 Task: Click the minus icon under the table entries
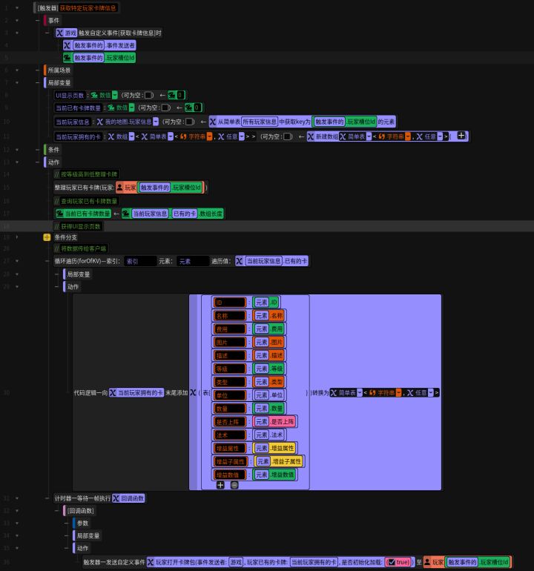click(x=234, y=485)
